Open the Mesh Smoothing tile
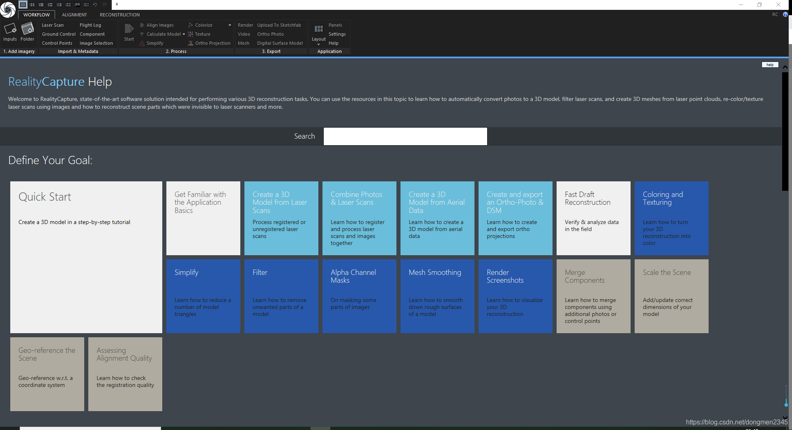The height and width of the screenshot is (430, 792). [x=437, y=296]
